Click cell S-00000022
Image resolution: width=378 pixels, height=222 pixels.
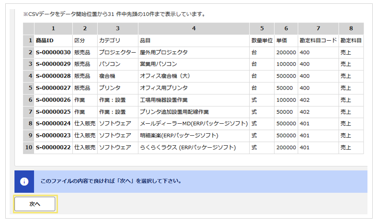[x=53, y=147]
